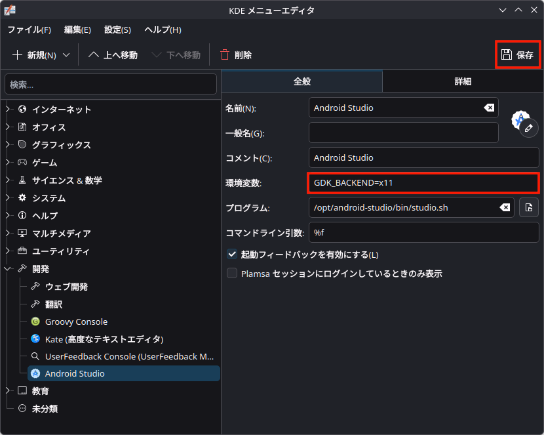
Task: Select the Kate editor icon
Action: tap(35, 339)
